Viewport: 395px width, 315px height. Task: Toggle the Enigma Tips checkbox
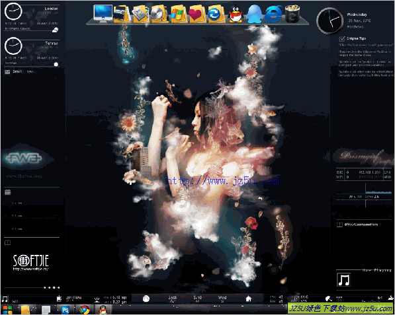[x=342, y=38]
